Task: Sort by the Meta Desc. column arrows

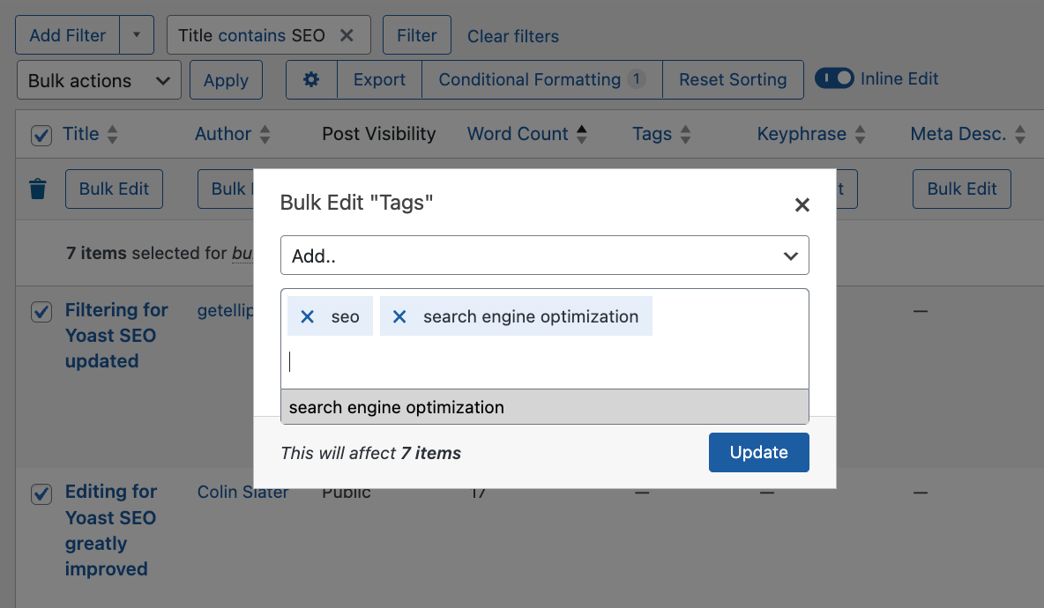Action: point(1021,133)
